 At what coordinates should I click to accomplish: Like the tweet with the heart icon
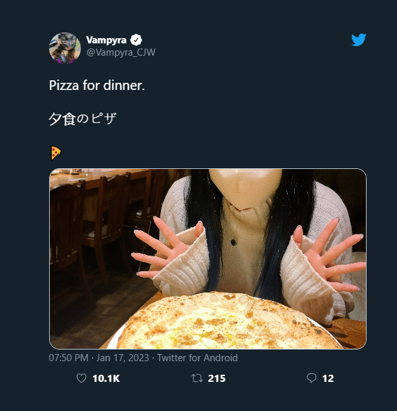pyautogui.click(x=81, y=379)
